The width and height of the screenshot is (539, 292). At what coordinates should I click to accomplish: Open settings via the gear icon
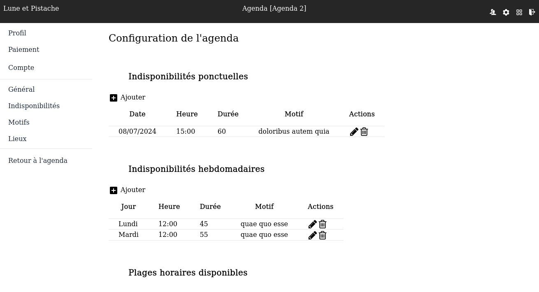tap(506, 12)
